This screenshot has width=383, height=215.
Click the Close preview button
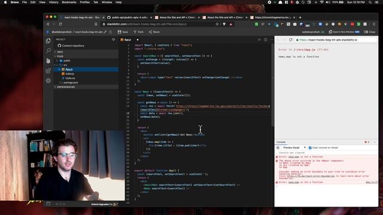click(x=370, y=32)
